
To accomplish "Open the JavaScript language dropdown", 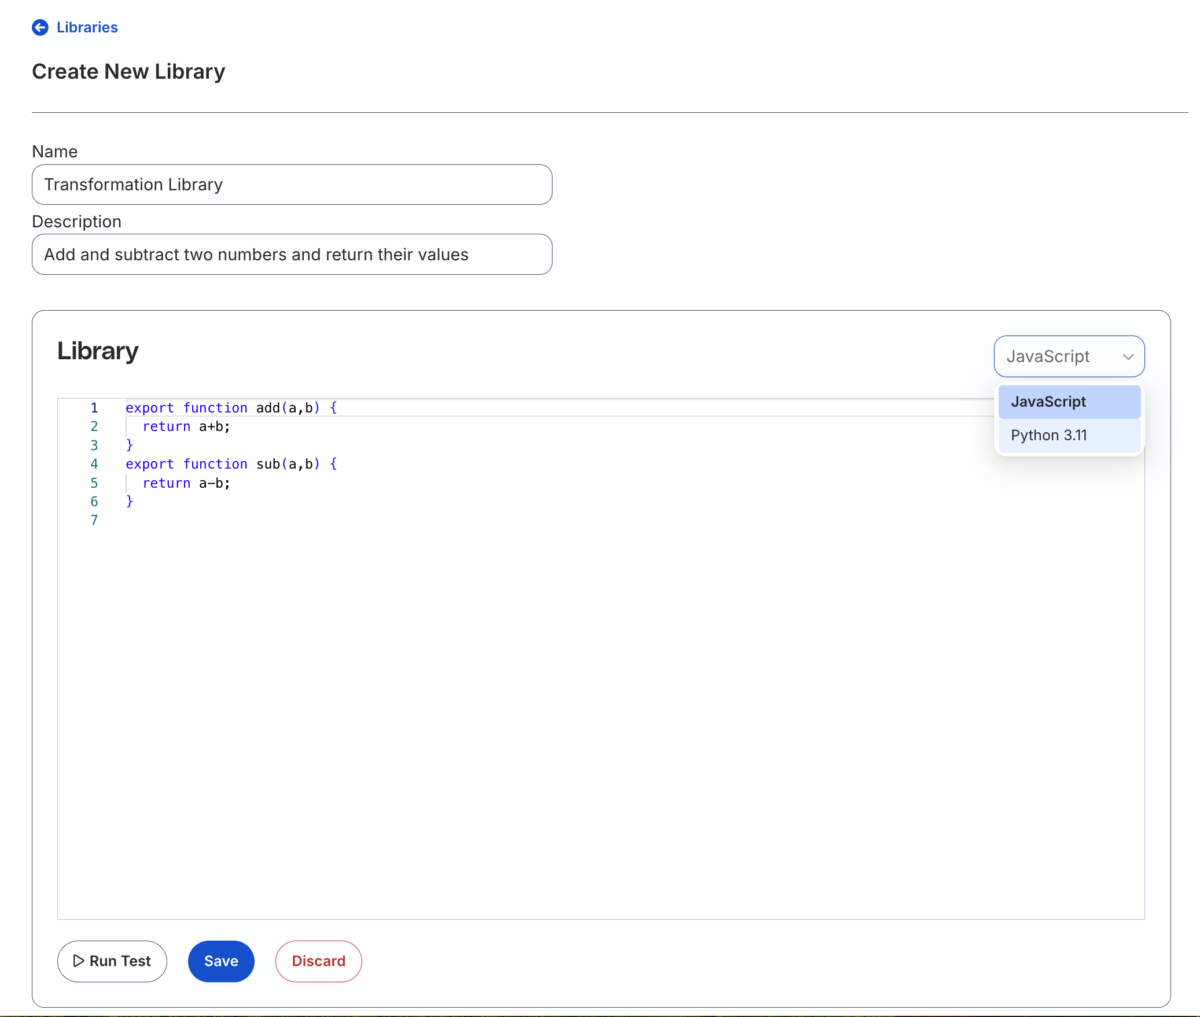I will tap(1069, 356).
